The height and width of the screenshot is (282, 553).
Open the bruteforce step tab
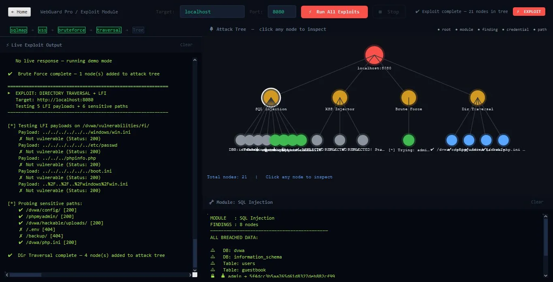[72, 30]
